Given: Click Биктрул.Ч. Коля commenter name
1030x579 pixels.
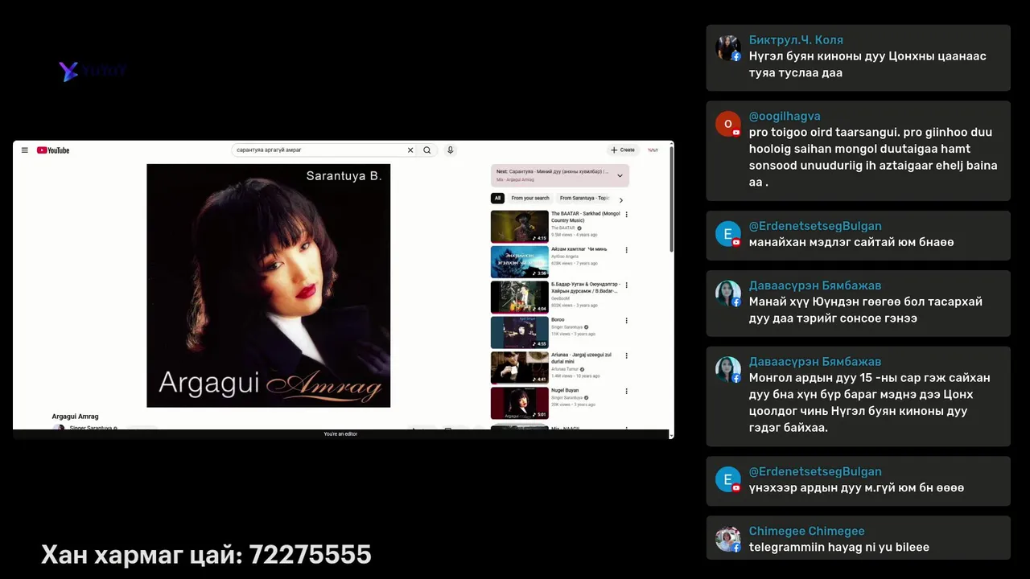Looking at the screenshot, I should click(x=796, y=40).
